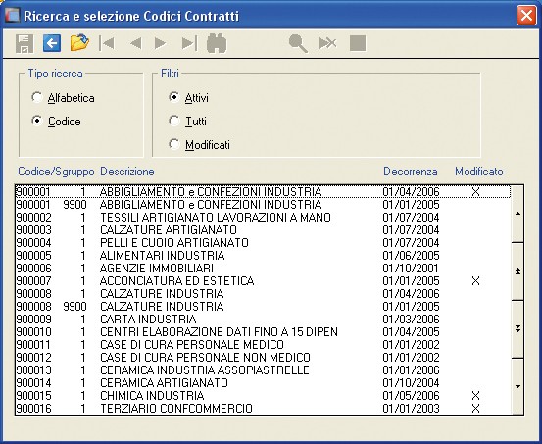
Task: Open the yellow folder icon
Action: click(79, 43)
